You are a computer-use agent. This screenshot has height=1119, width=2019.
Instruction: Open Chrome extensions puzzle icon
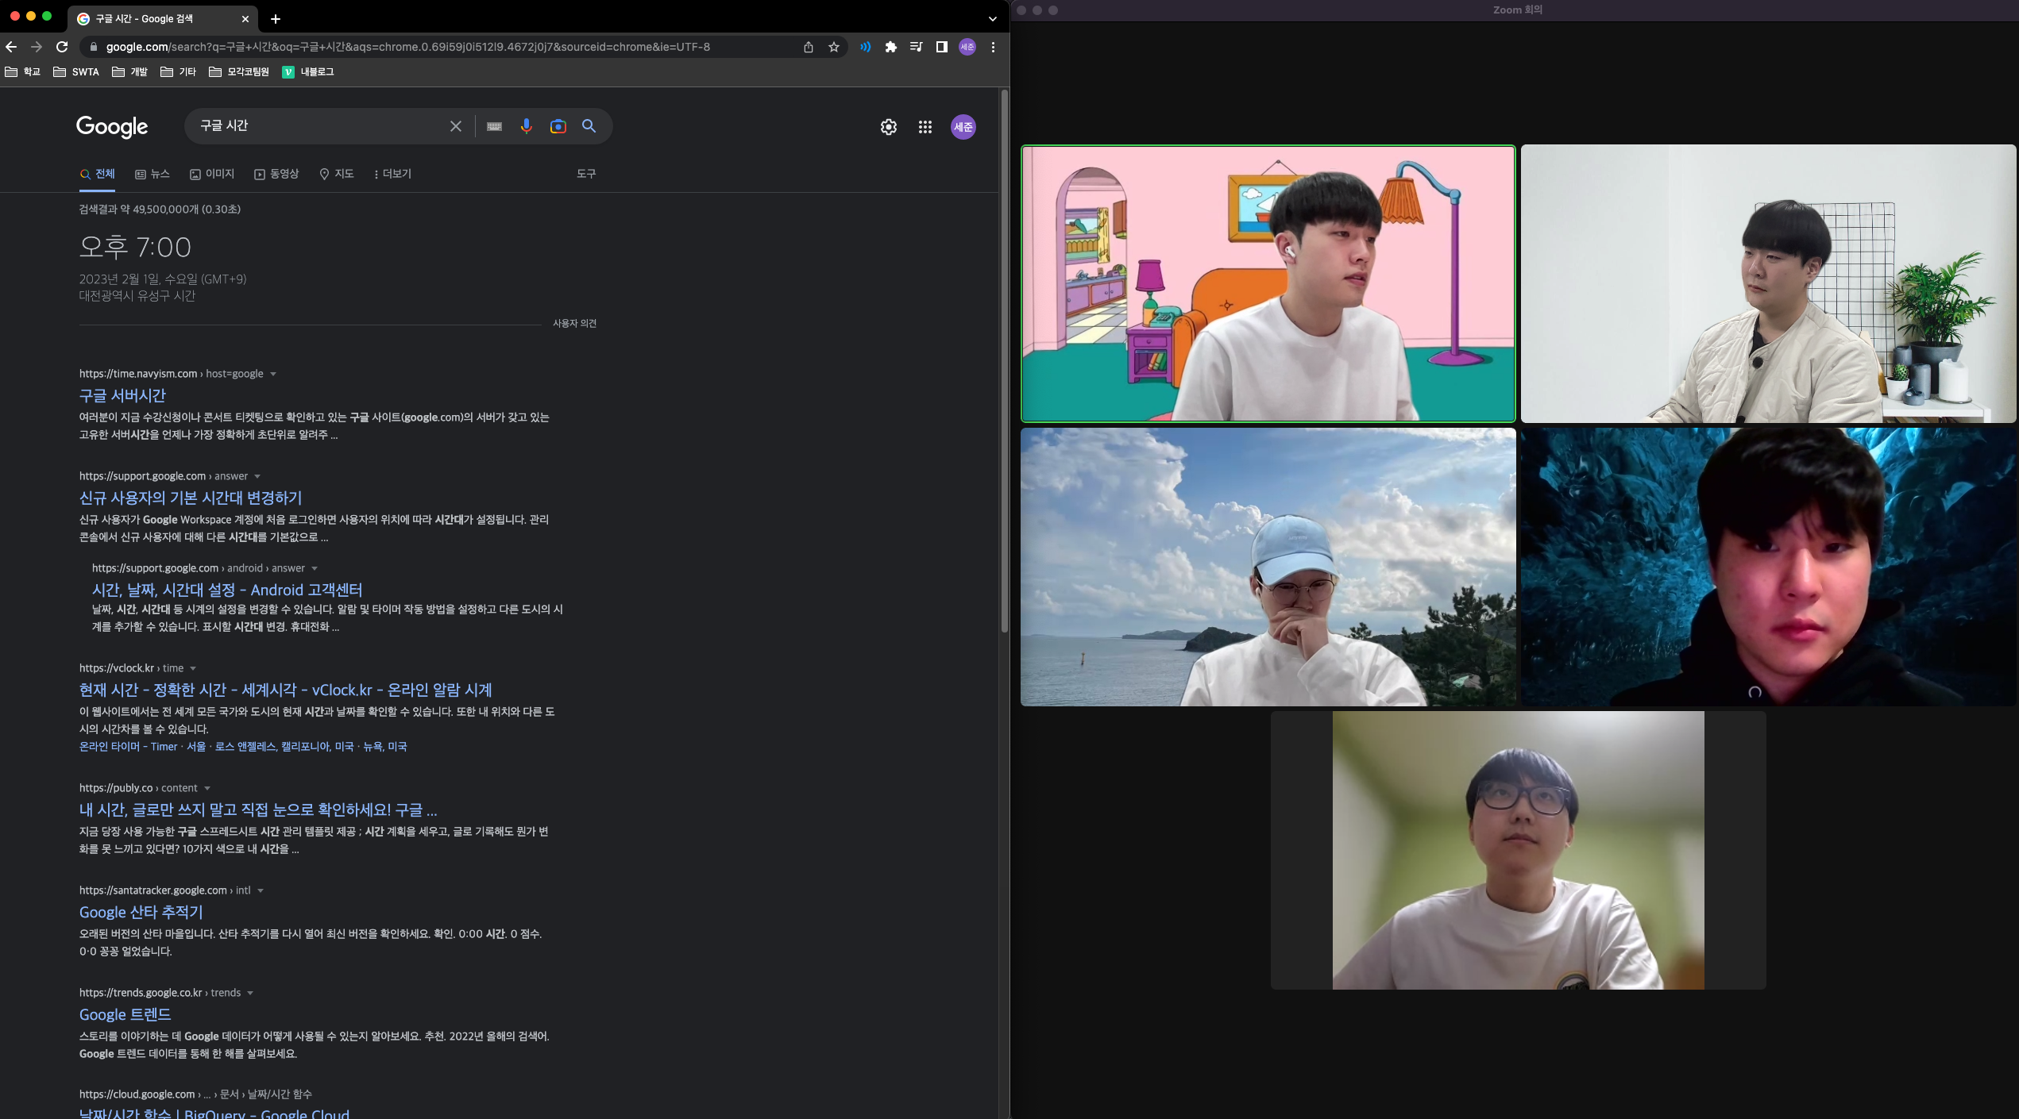click(x=891, y=47)
